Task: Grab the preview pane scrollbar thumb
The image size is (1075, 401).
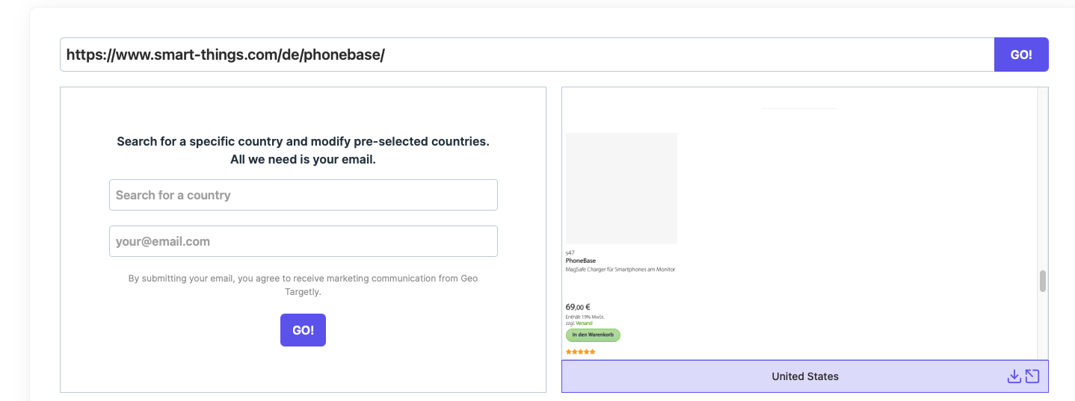Action: pos(1043,281)
